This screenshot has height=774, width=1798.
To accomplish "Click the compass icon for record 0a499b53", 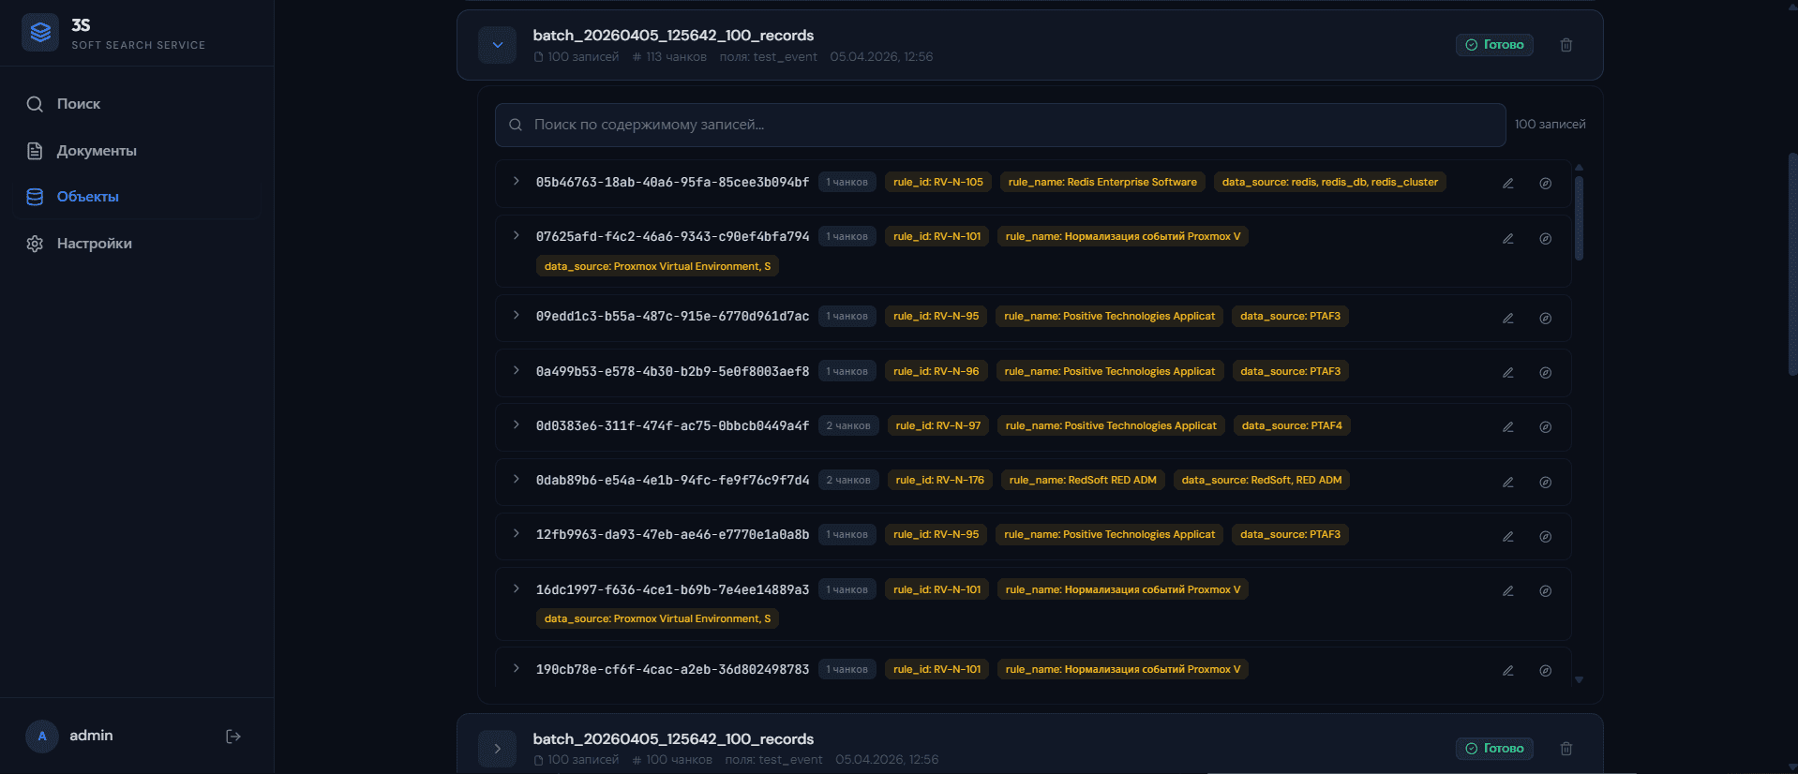I will [1545, 373].
